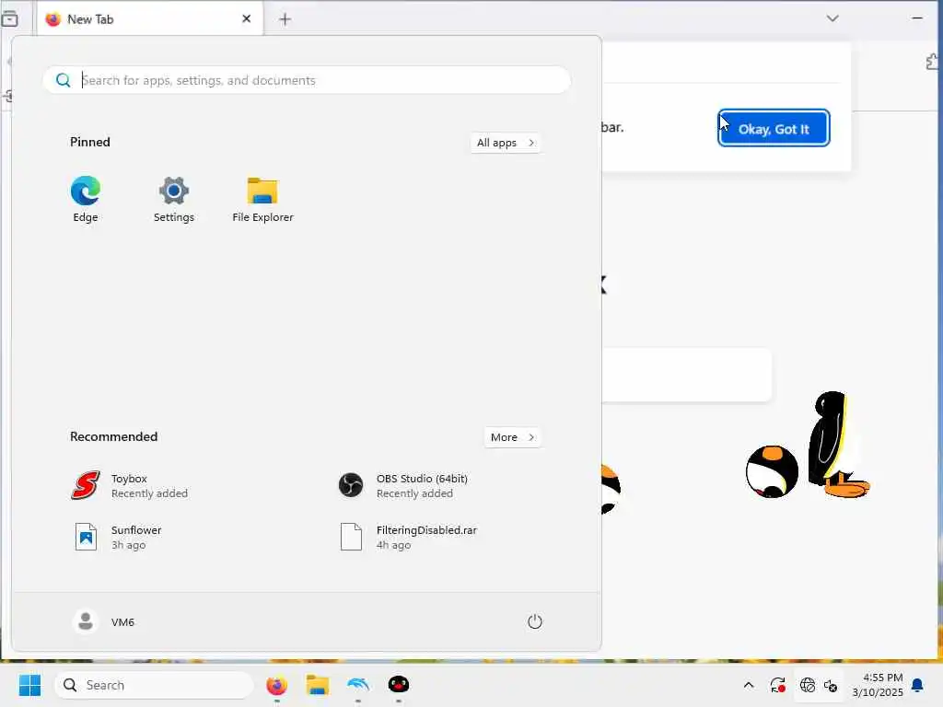Open File Explorer from the taskbar
Viewport: 943px width, 707px height.
[318, 685]
